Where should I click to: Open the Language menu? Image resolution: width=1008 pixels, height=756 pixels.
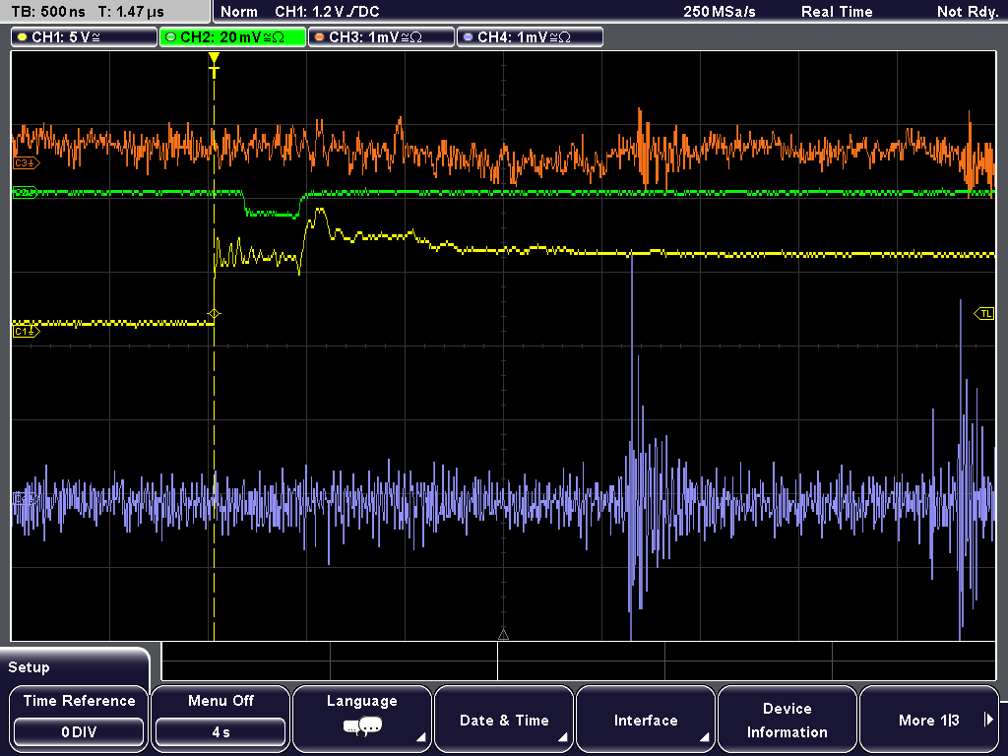(362, 718)
